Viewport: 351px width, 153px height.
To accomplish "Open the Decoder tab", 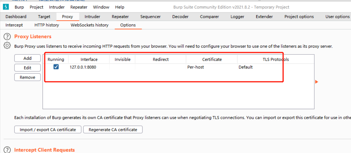I will tap(180, 17).
